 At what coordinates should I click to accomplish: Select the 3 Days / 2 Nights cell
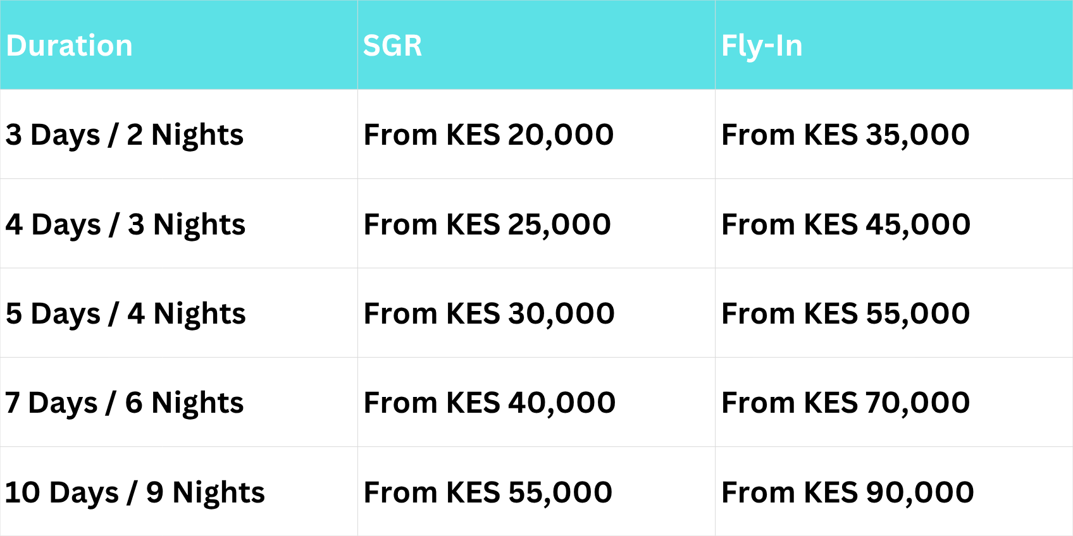coord(125,135)
